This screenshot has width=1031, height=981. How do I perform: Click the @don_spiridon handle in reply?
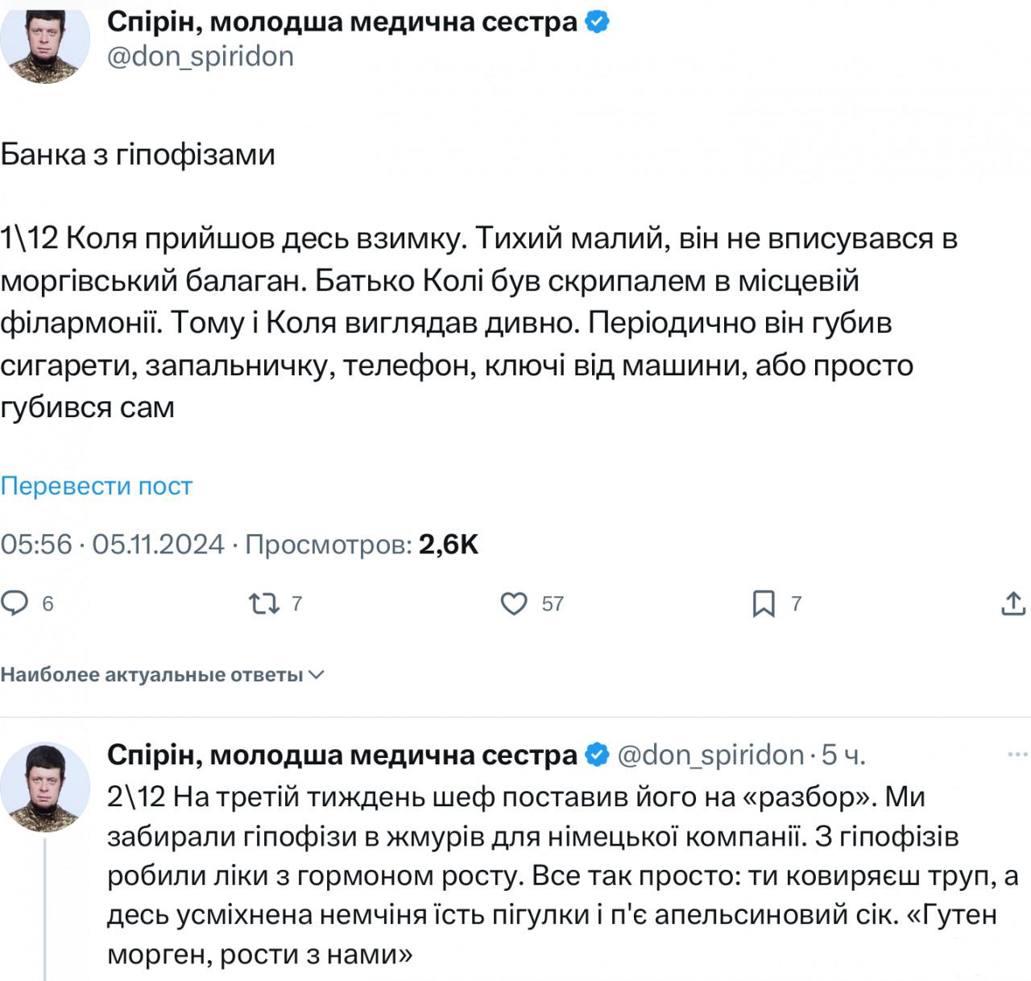click(710, 755)
